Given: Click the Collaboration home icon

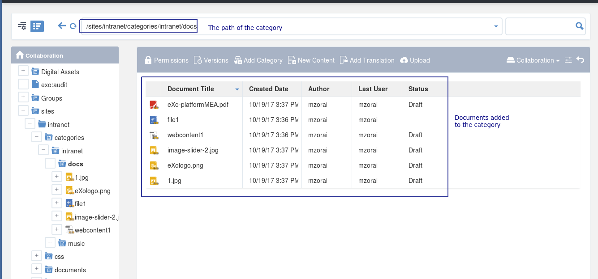Looking at the screenshot, I should [x=20, y=55].
